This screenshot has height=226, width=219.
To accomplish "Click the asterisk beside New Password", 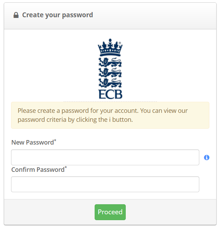I will [x=55, y=140].
